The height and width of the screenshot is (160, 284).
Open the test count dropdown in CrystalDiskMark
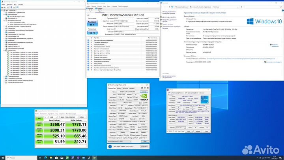click(46, 117)
